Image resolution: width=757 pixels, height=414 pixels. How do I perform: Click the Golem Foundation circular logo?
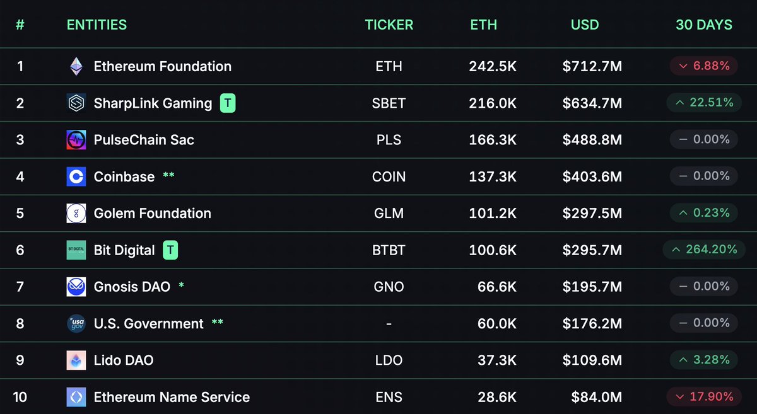pyautogui.click(x=76, y=213)
